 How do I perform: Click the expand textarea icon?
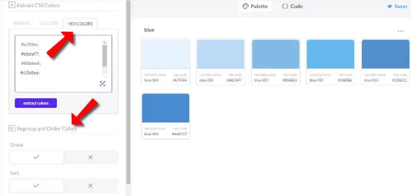(x=102, y=84)
